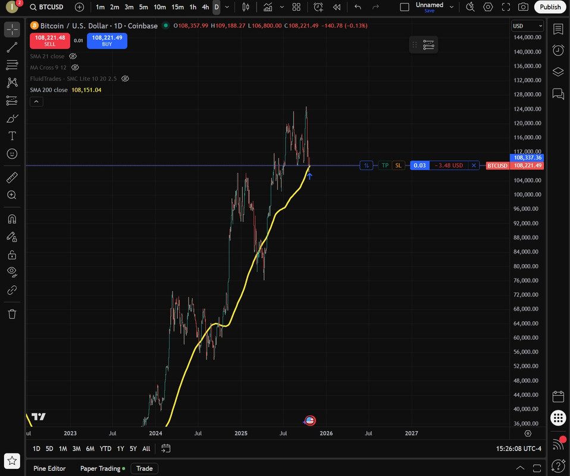Viewport: 570px width, 476px height.
Task: Switch to 1m timeframe
Action: click(x=100, y=7)
